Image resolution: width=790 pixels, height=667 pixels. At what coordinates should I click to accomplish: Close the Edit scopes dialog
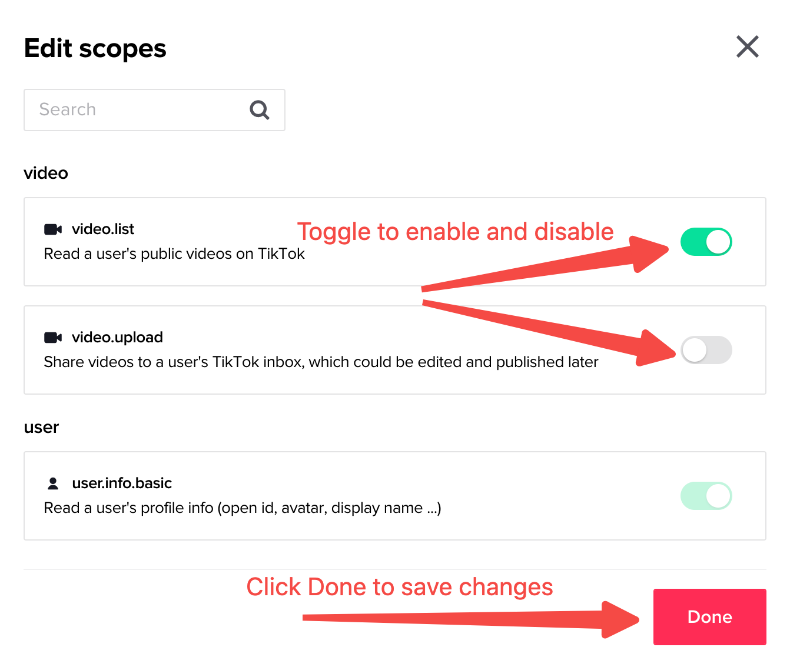747,47
